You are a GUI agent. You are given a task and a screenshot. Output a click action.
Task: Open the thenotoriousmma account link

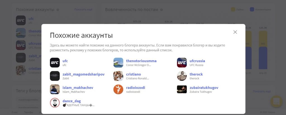141,61
